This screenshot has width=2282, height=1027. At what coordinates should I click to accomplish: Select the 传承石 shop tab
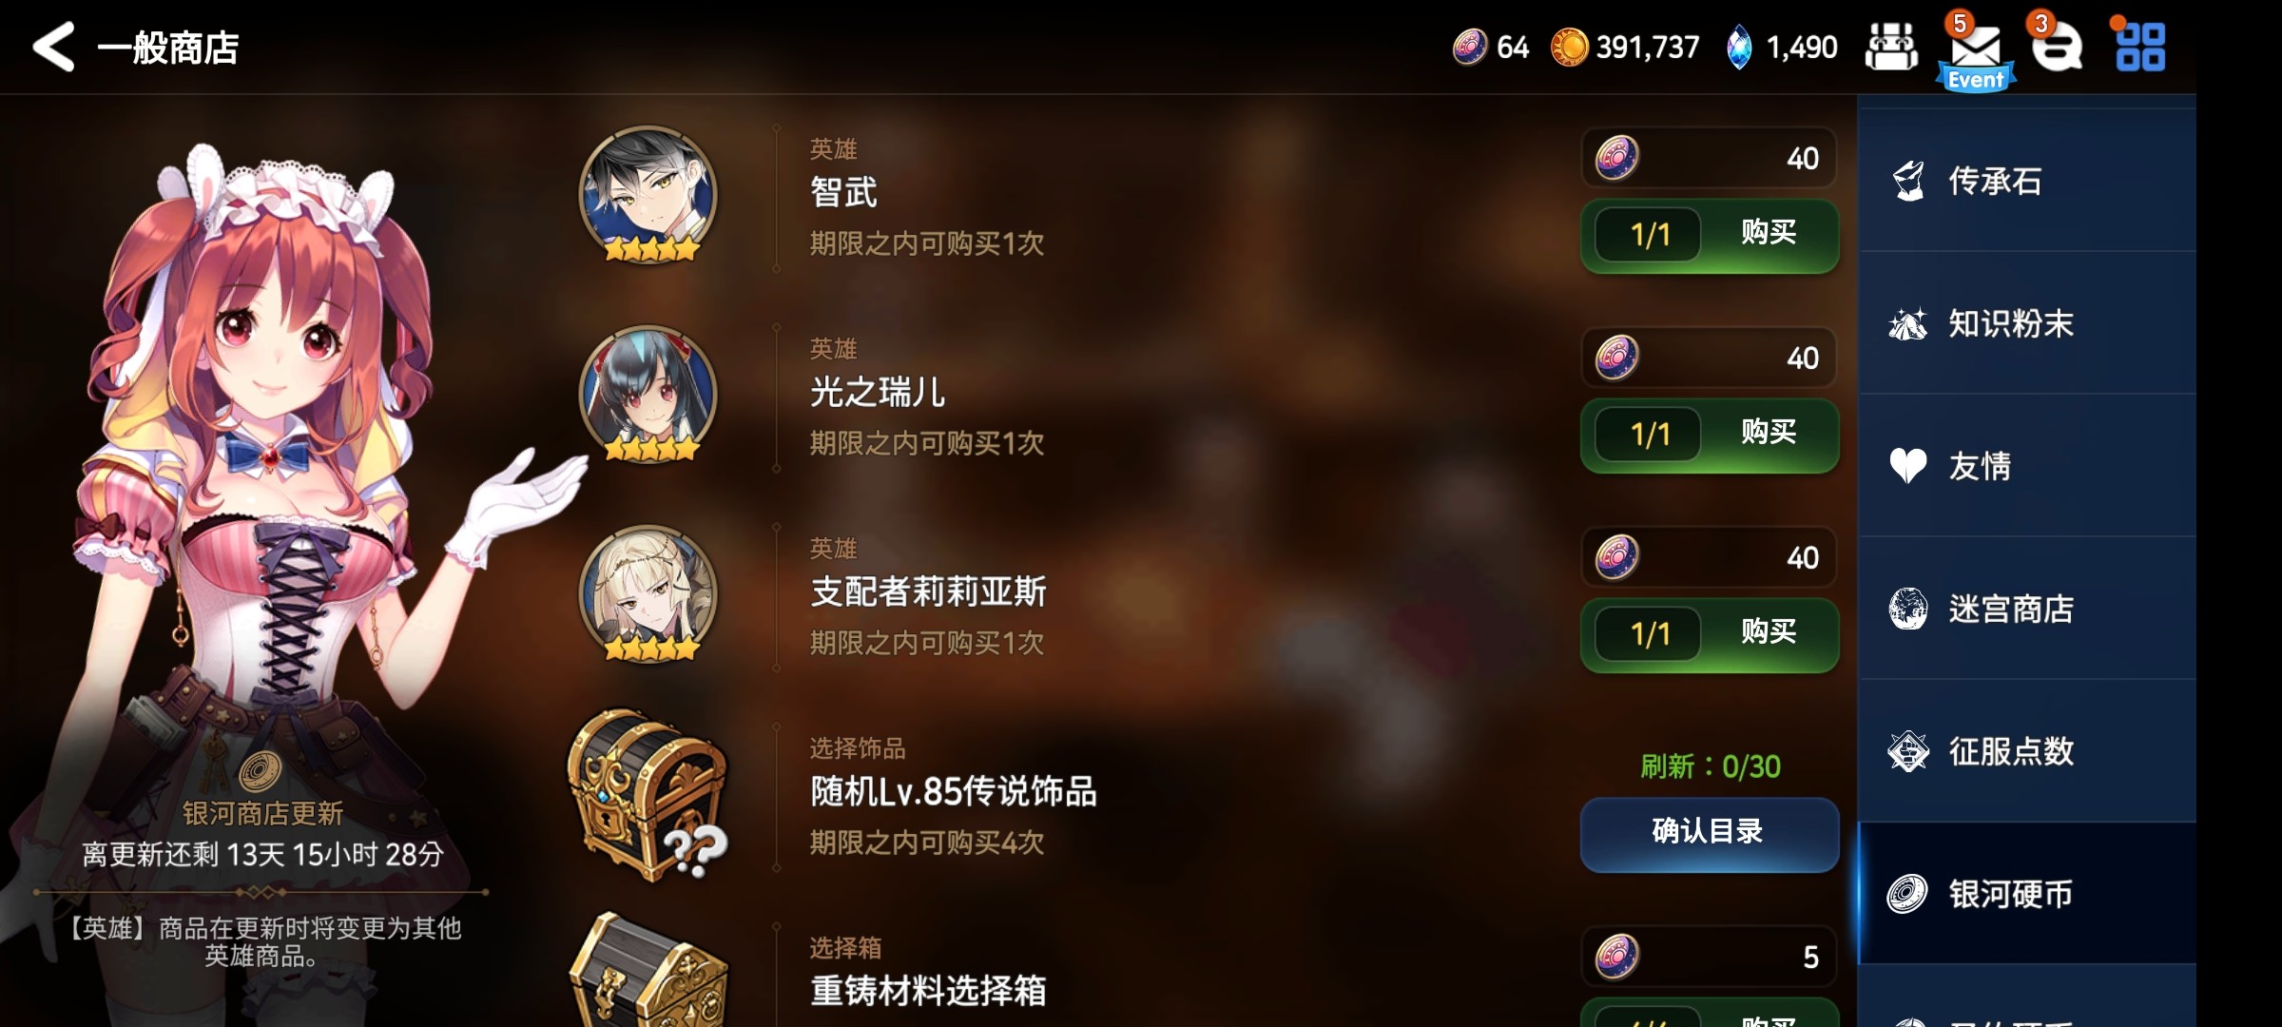(2027, 181)
